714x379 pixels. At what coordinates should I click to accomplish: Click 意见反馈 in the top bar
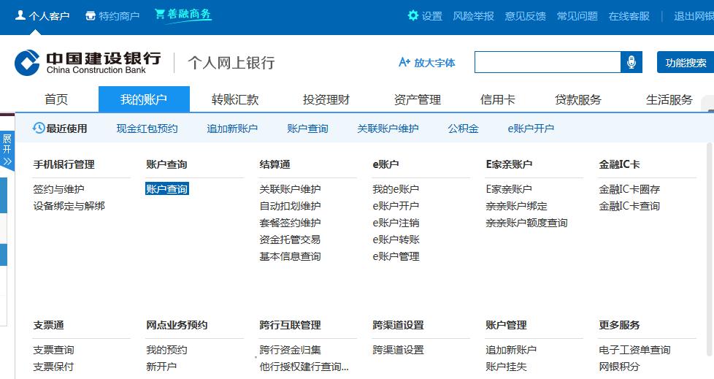coord(525,16)
